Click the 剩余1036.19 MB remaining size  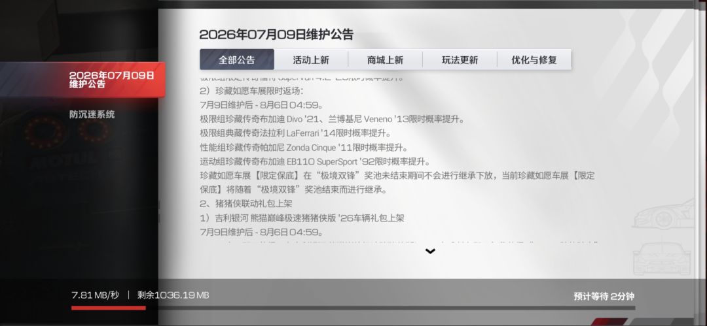click(x=173, y=295)
